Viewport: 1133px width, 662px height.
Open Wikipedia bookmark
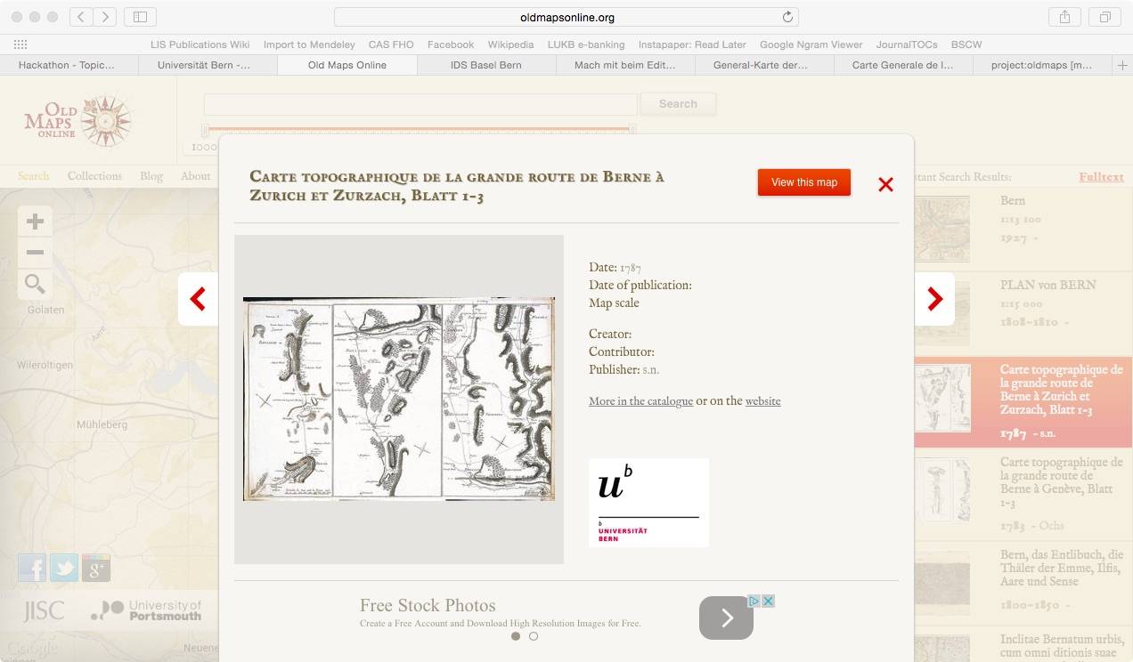tap(510, 44)
